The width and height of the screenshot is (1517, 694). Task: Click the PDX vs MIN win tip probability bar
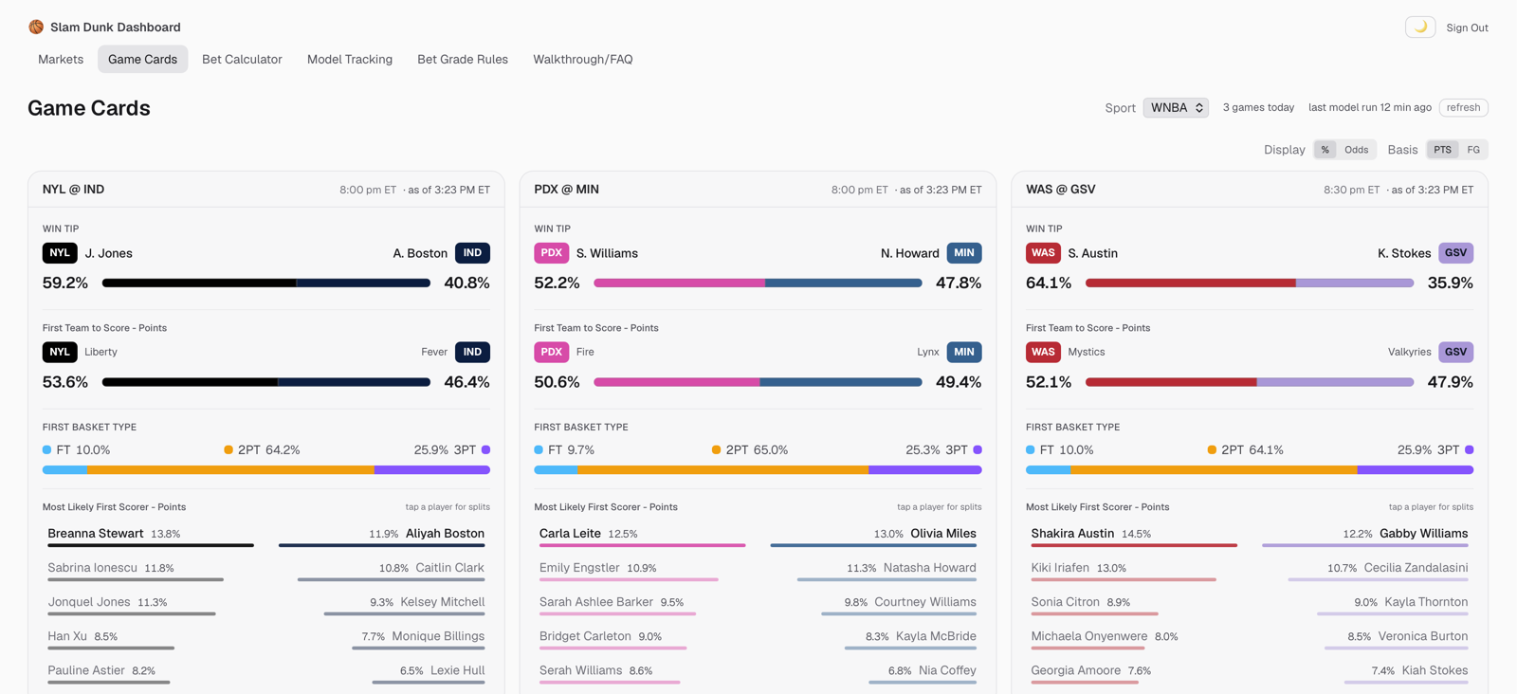pos(758,283)
